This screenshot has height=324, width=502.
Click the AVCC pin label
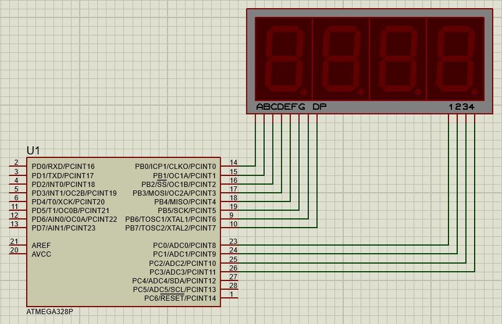point(41,254)
